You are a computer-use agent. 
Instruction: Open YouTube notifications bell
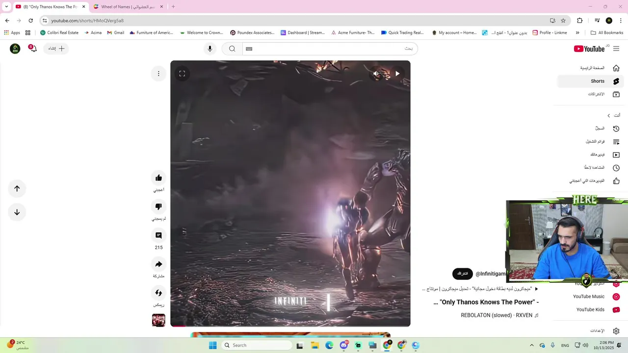click(33, 49)
